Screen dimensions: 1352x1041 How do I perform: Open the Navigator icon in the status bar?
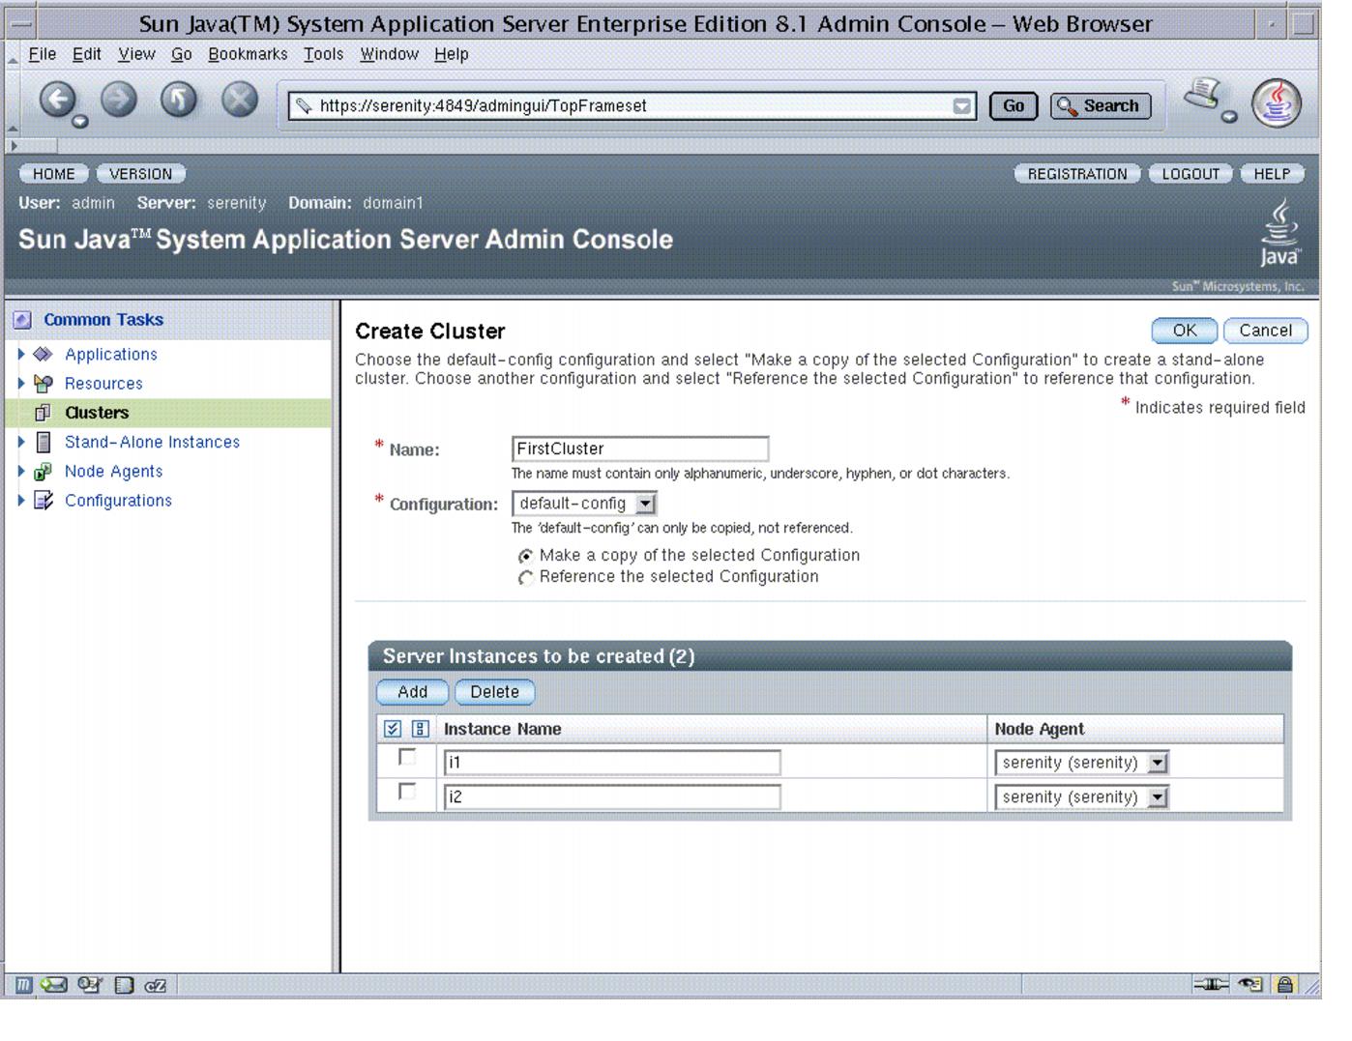click(x=24, y=985)
